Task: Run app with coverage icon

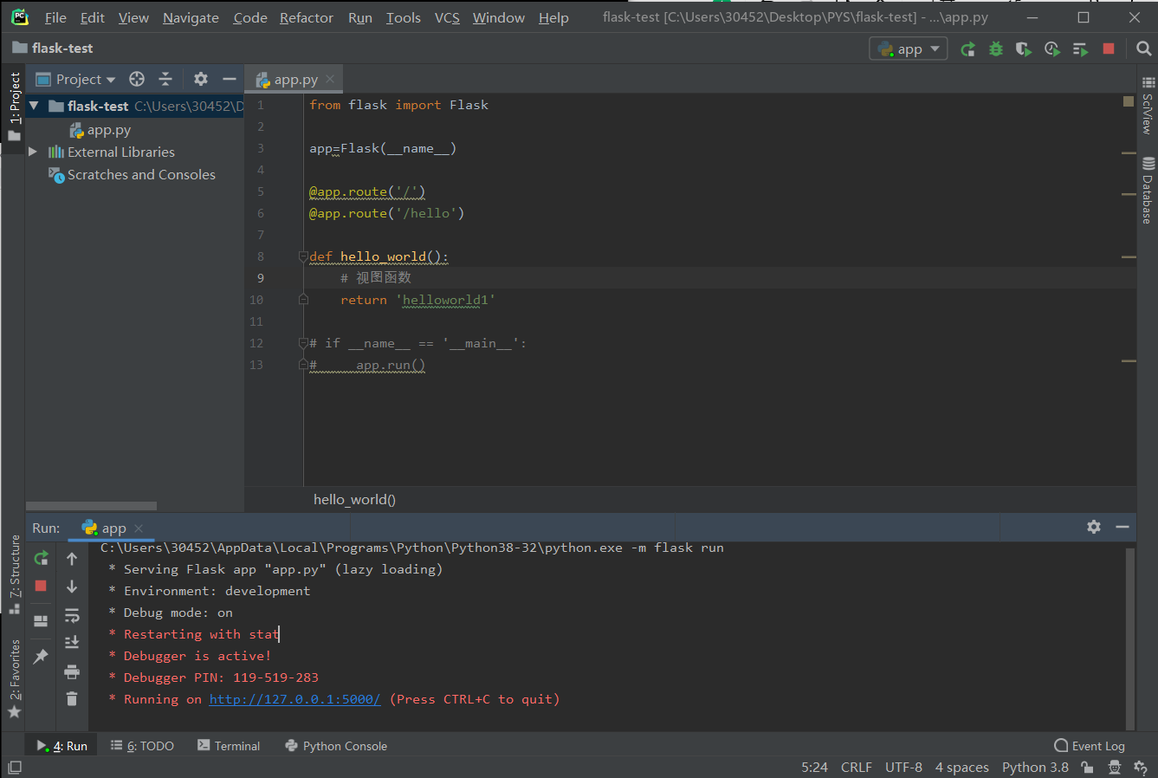Action: (1024, 49)
